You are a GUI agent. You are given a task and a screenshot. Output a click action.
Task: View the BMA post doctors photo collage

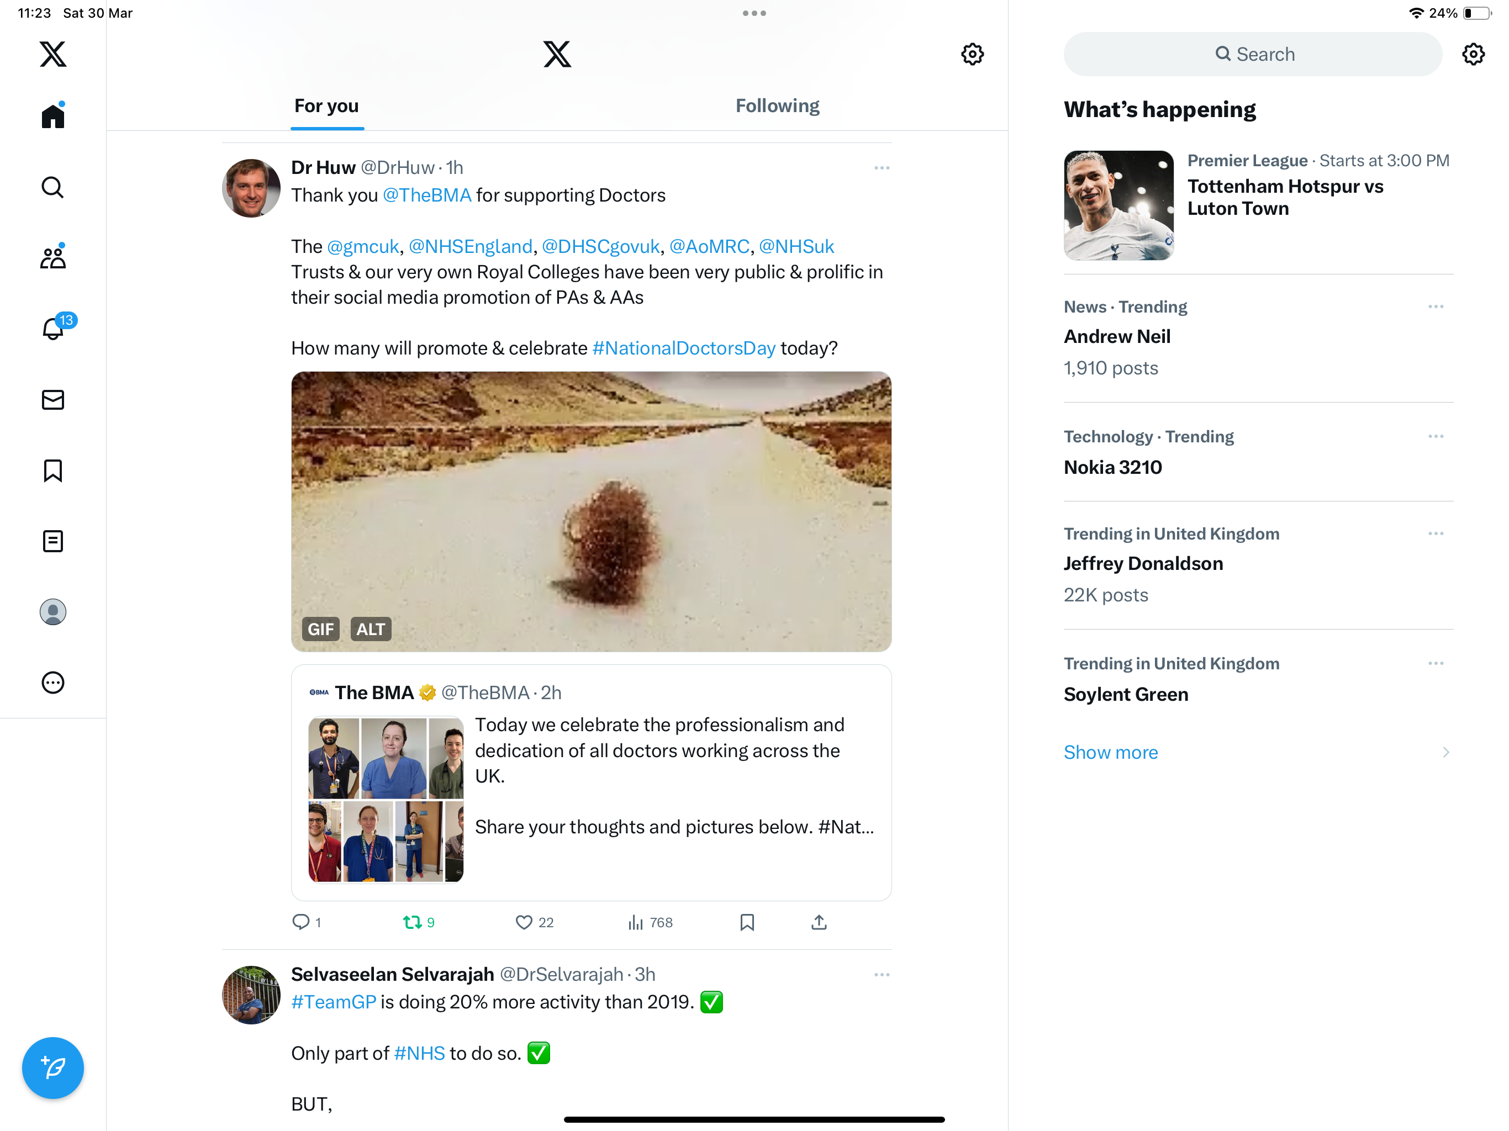coord(386,799)
